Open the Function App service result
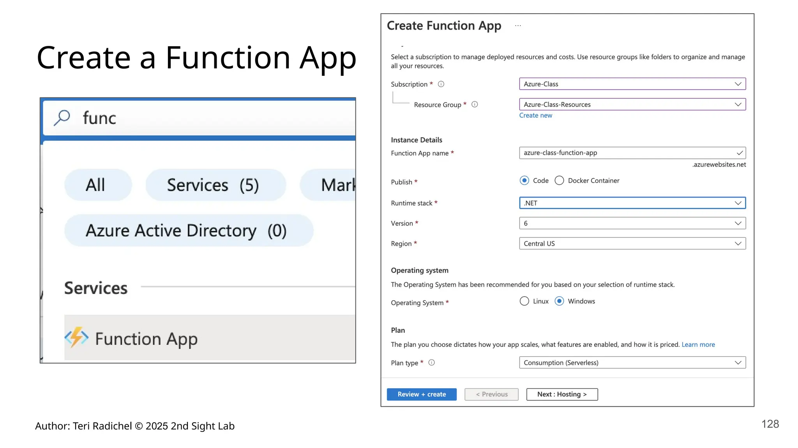 pyautogui.click(x=210, y=337)
